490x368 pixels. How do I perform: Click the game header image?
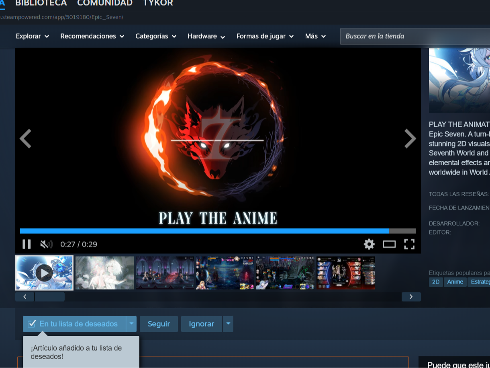pos(459,80)
